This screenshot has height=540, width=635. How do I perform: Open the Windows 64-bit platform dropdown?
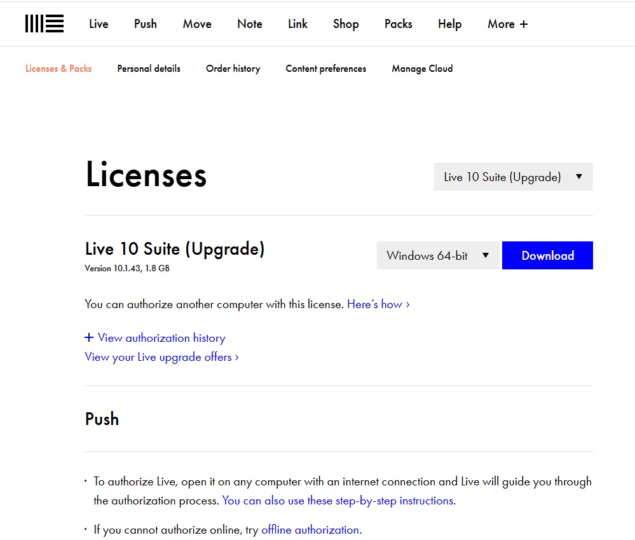(438, 255)
